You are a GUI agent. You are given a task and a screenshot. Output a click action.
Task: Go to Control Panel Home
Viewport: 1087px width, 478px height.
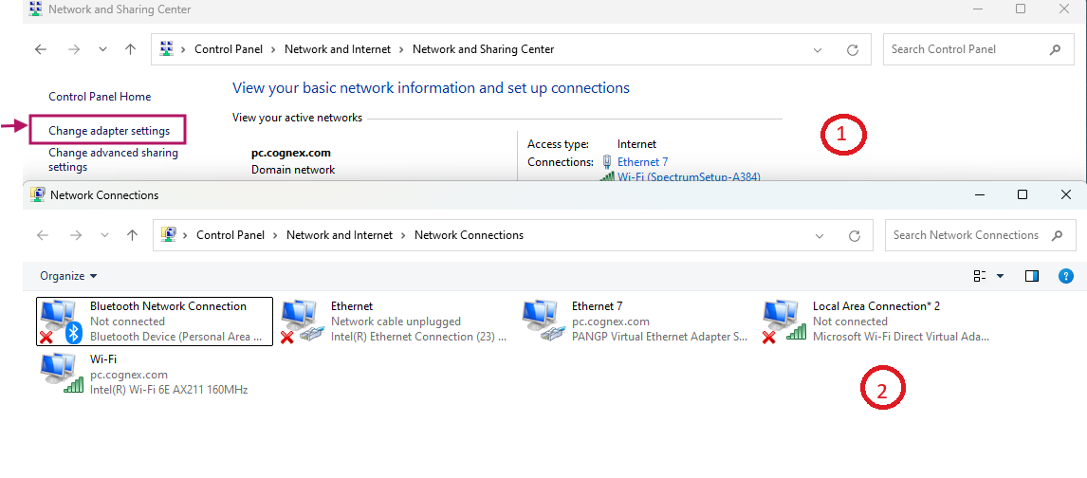click(100, 97)
